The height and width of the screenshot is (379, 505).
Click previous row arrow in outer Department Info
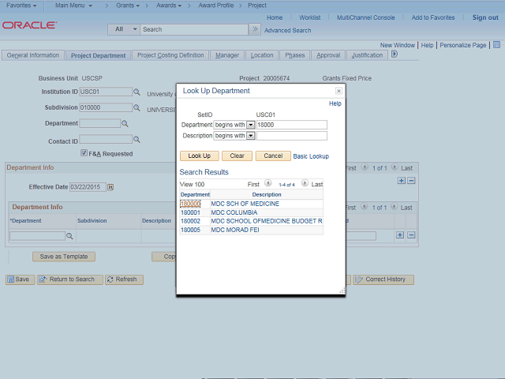(x=365, y=167)
